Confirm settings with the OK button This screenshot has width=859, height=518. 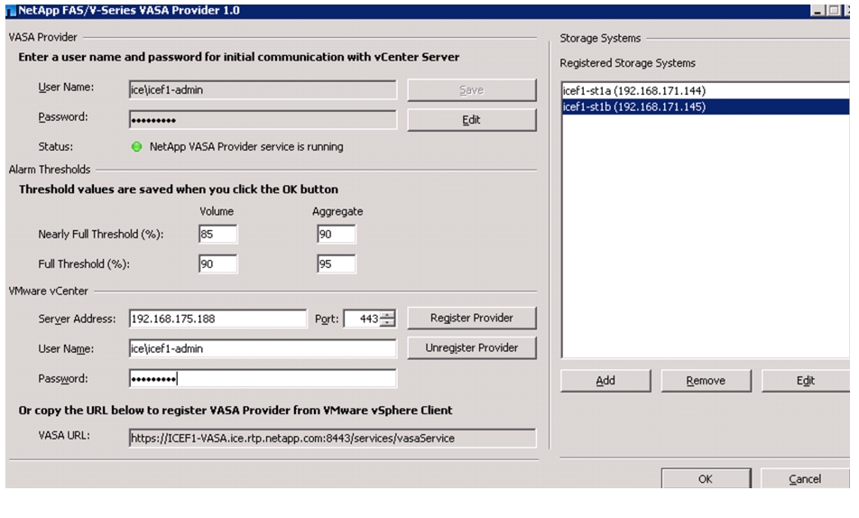(706, 478)
